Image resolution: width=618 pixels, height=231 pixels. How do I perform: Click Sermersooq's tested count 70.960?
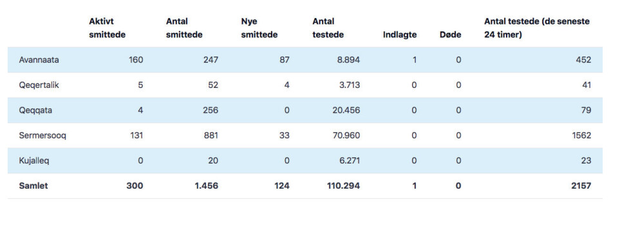click(x=346, y=135)
